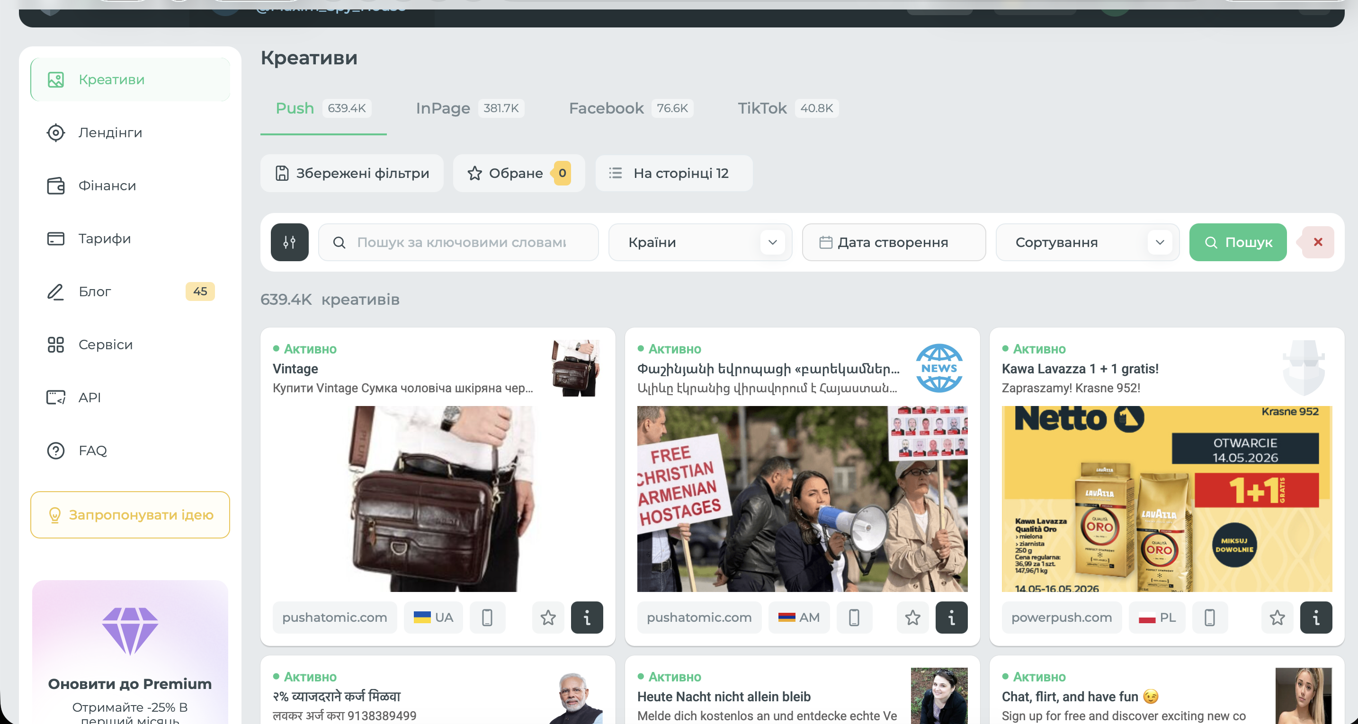Switch to the Facebook tab
This screenshot has height=724, width=1358.
631,108
